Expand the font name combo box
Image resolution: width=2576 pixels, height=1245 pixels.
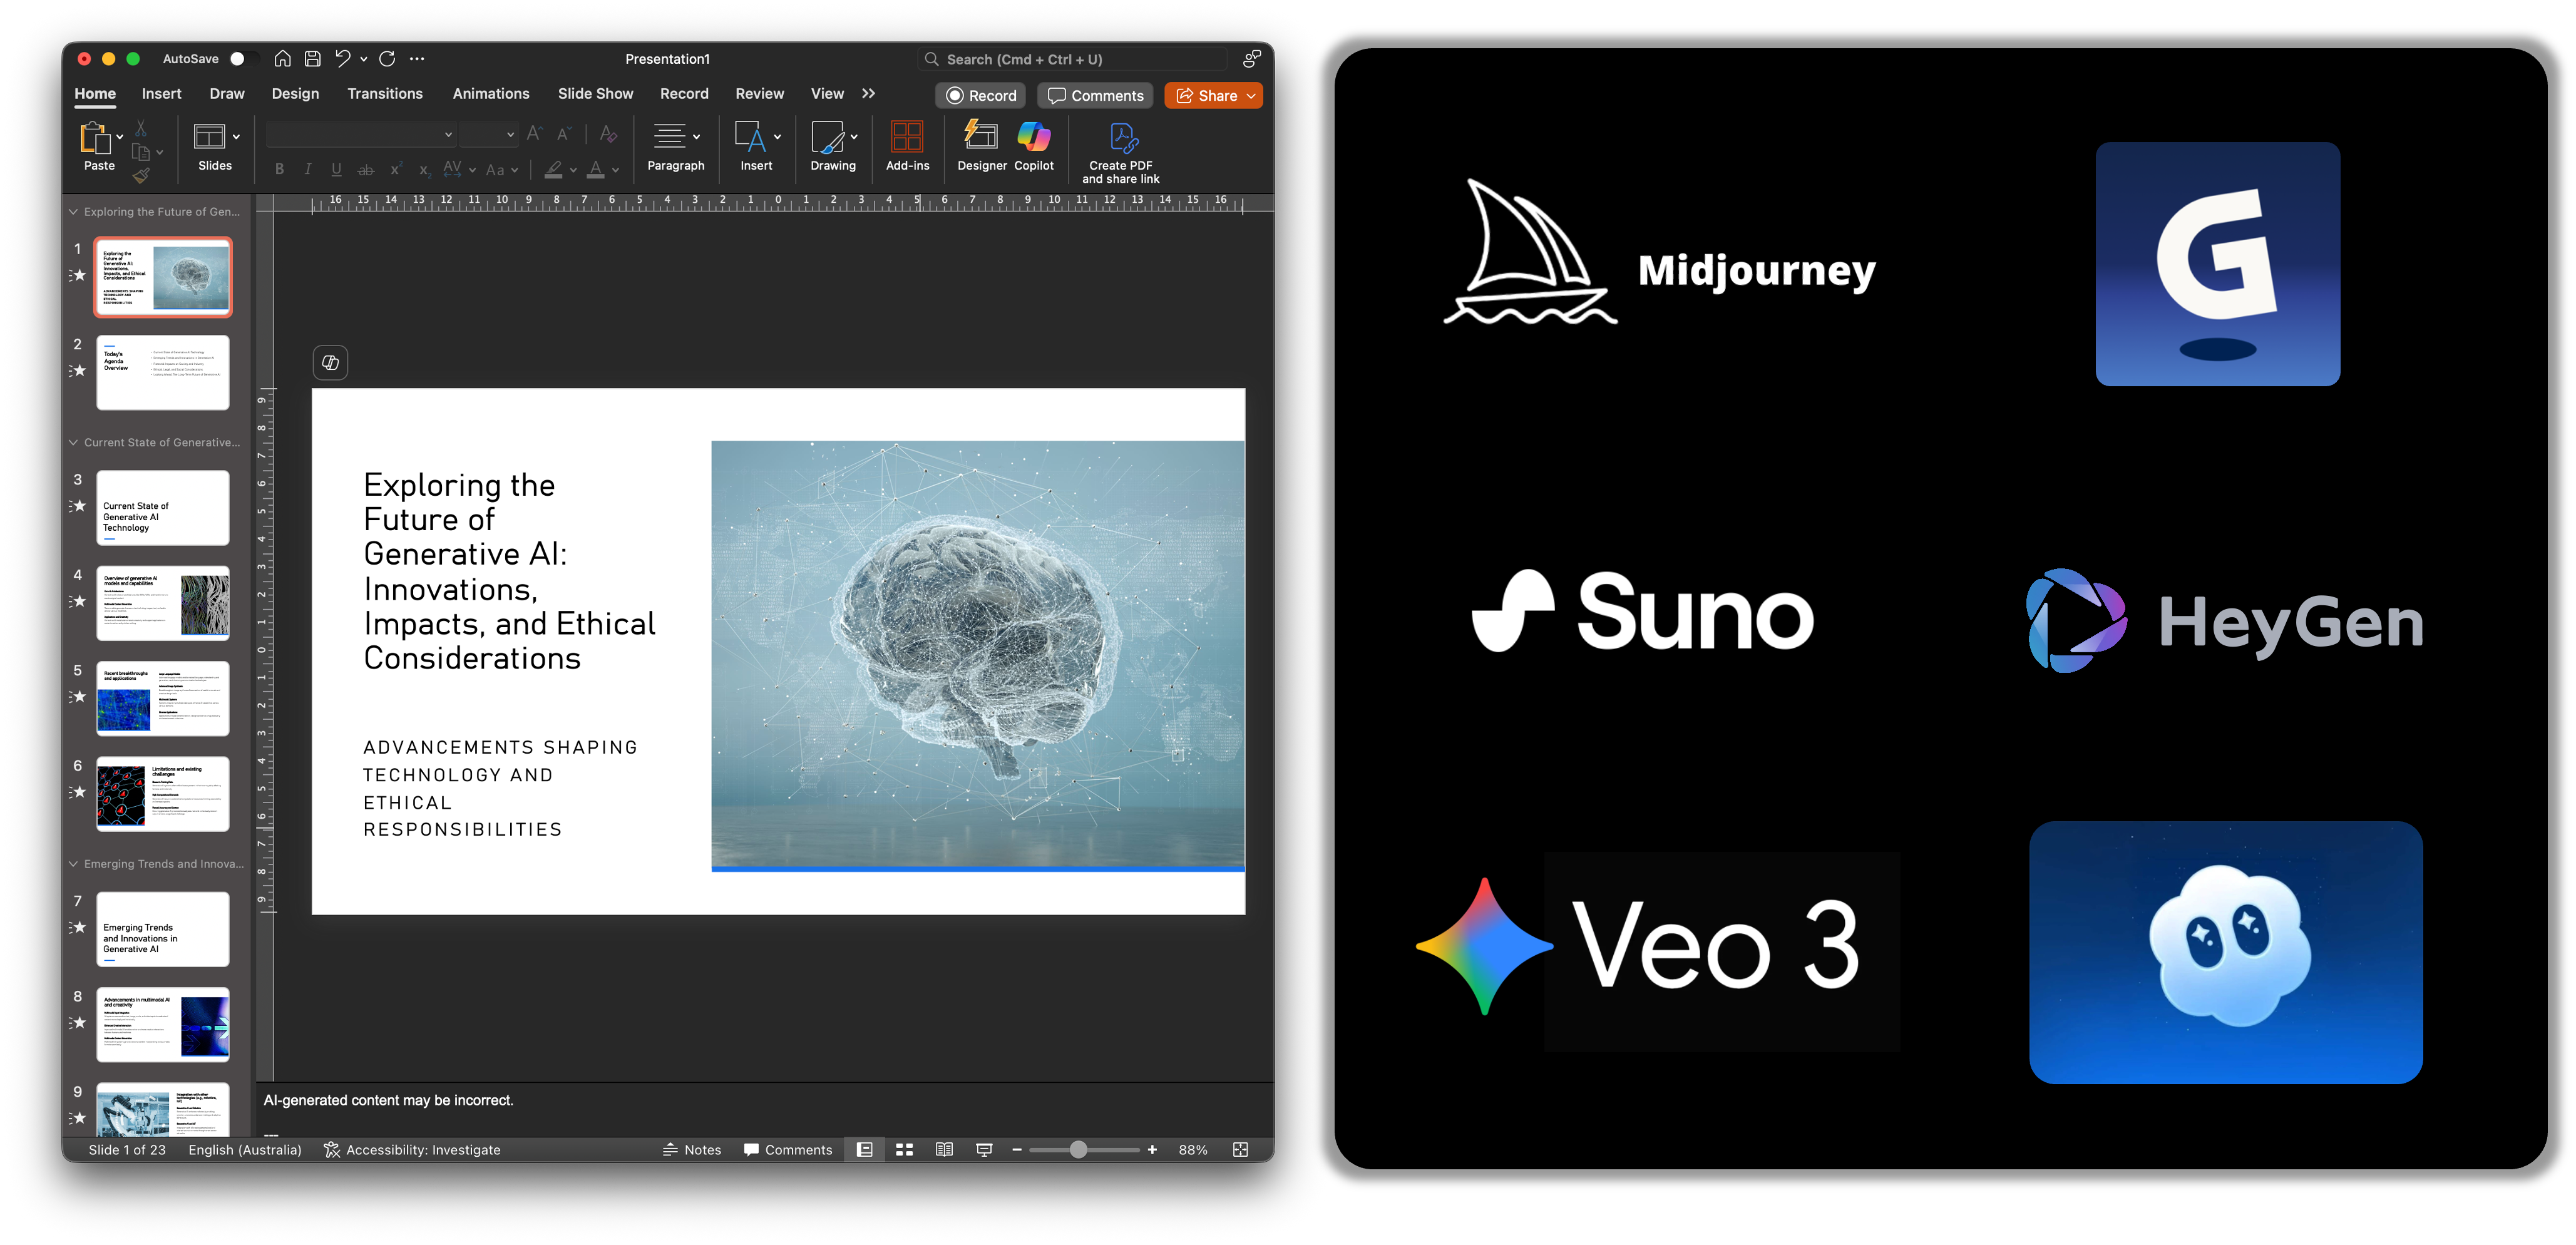point(448,134)
